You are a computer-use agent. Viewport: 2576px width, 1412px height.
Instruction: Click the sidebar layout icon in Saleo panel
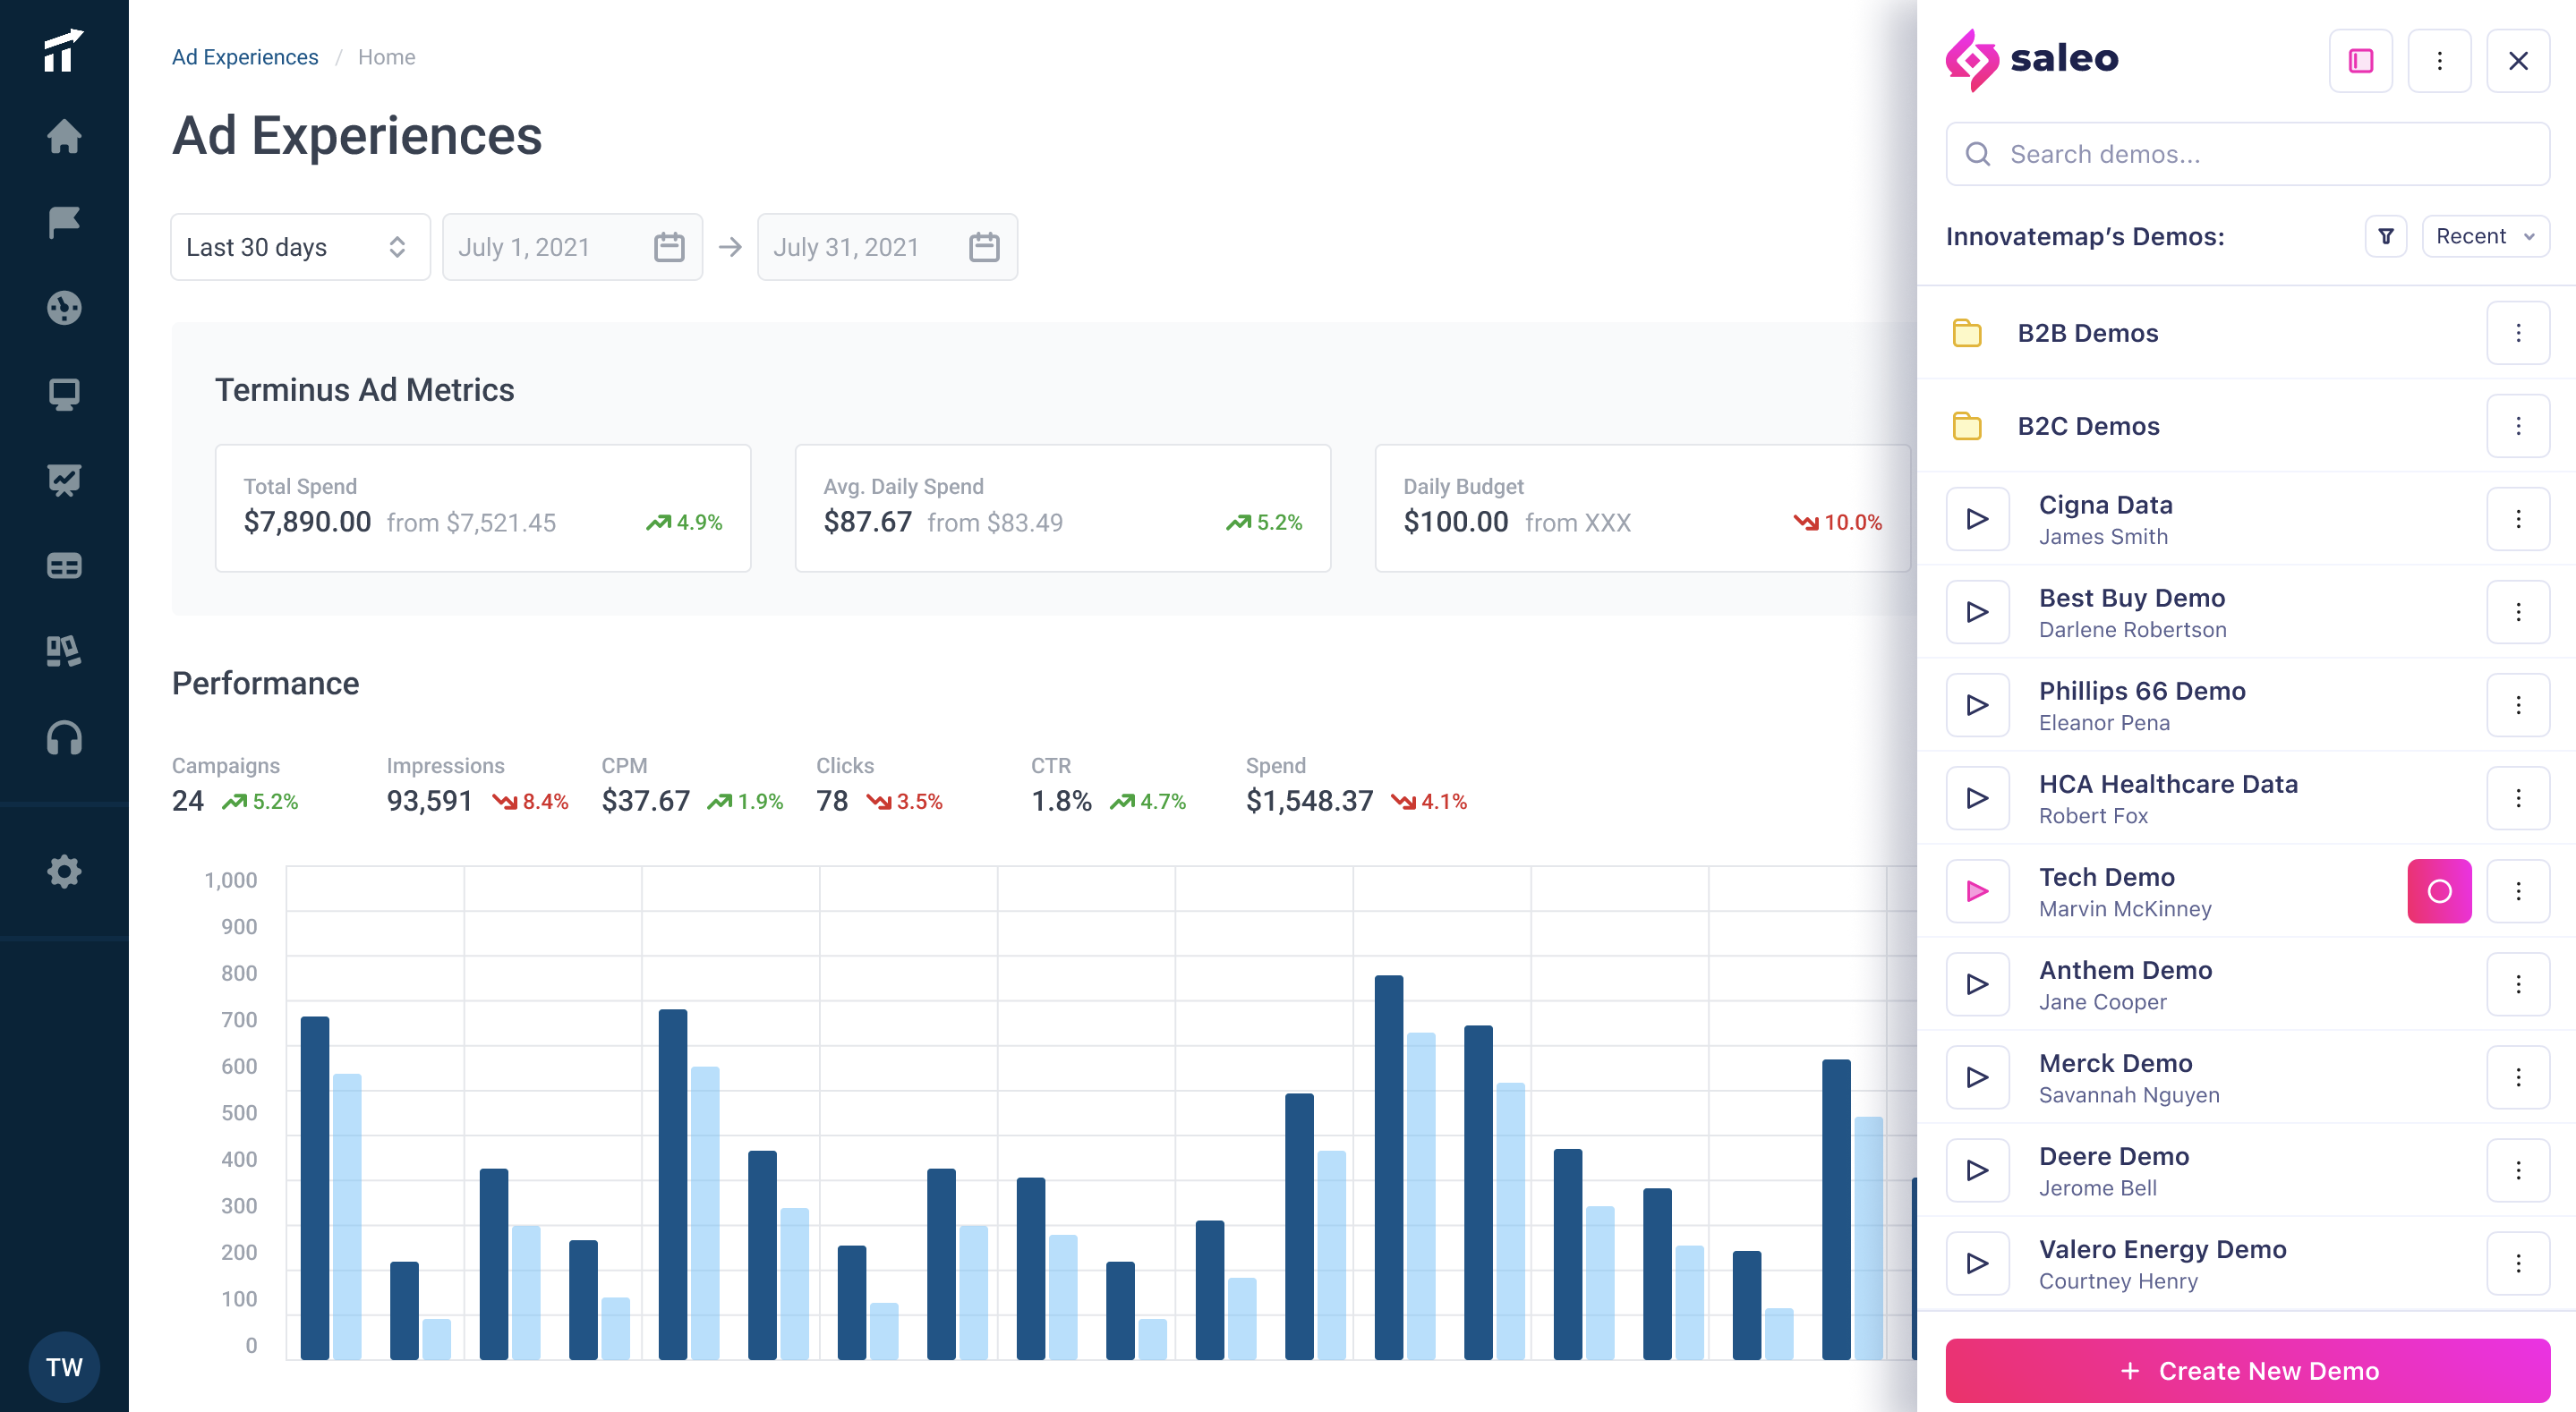coord(2361,61)
